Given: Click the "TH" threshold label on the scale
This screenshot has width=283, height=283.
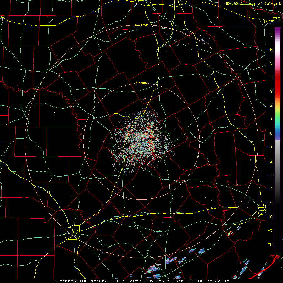Looking at the screenshot, I should (270, 245).
